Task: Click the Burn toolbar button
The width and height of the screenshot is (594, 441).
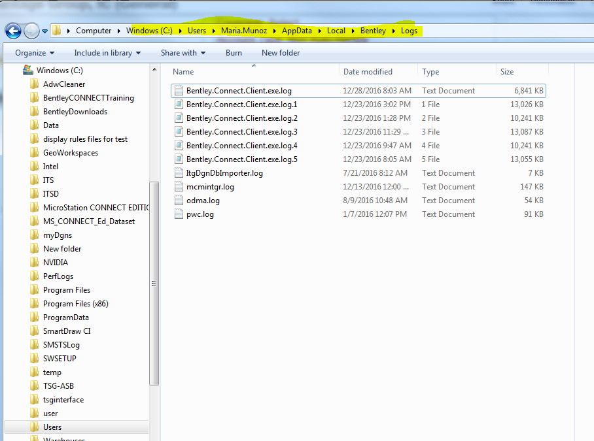Action: click(234, 53)
